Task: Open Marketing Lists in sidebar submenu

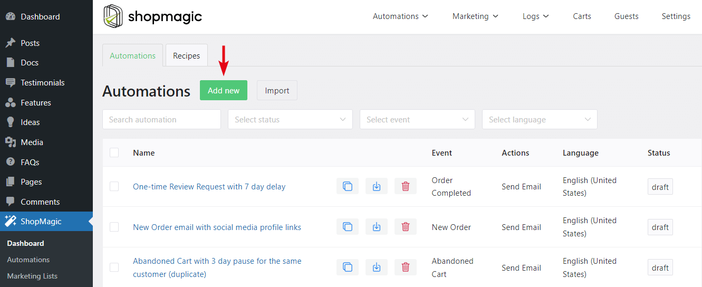Action: [x=32, y=276]
